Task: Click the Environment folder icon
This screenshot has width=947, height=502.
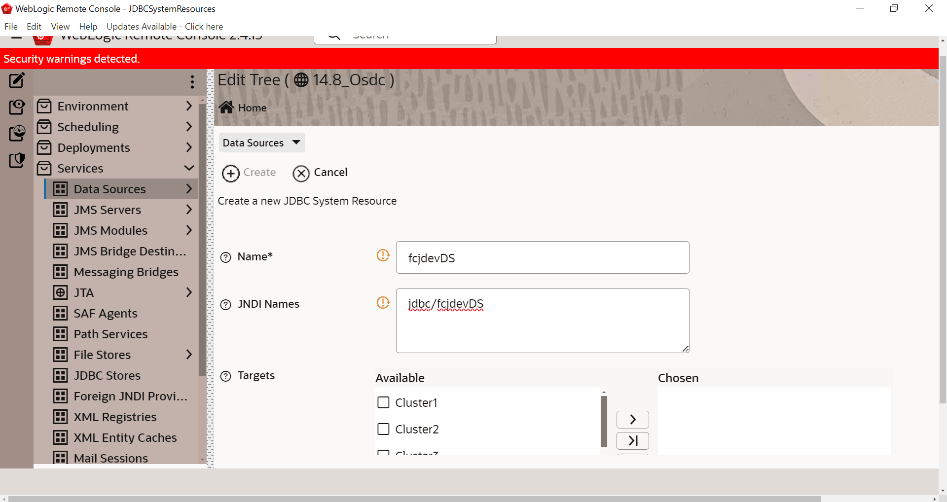Action: [x=44, y=106]
